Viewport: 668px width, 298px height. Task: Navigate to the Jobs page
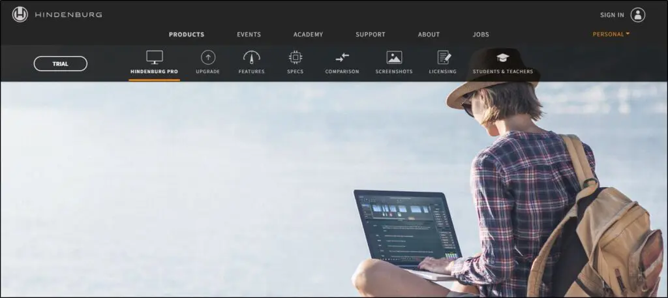point(481,35)
